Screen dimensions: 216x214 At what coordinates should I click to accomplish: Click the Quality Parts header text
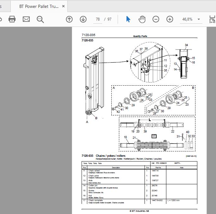tap(140, 36)
